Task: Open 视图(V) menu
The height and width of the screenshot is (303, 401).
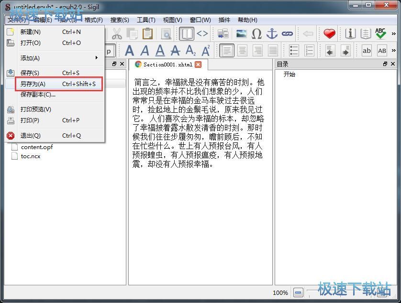Action: 173,20
